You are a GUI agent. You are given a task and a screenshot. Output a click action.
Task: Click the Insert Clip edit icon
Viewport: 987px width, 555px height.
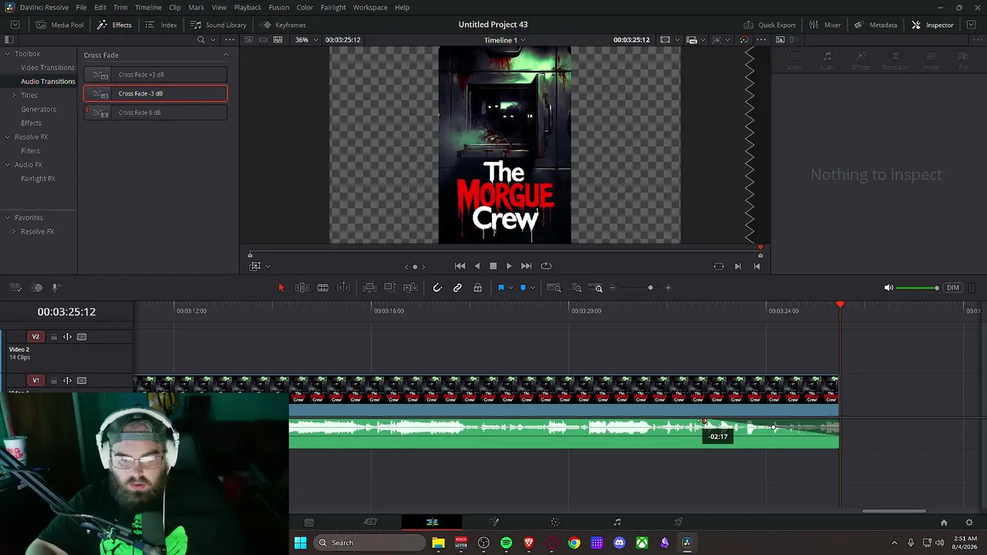(369, 288)
